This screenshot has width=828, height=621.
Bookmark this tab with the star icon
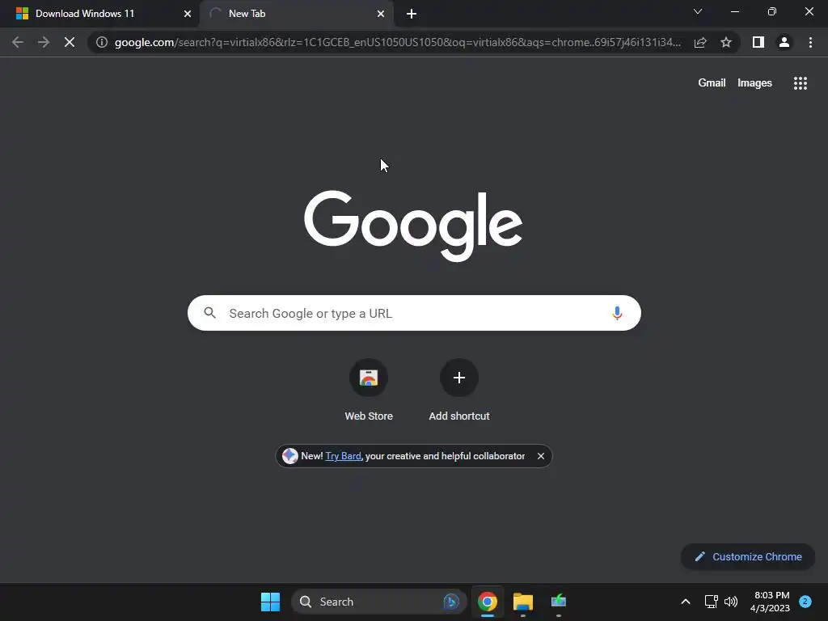[726, 42]
